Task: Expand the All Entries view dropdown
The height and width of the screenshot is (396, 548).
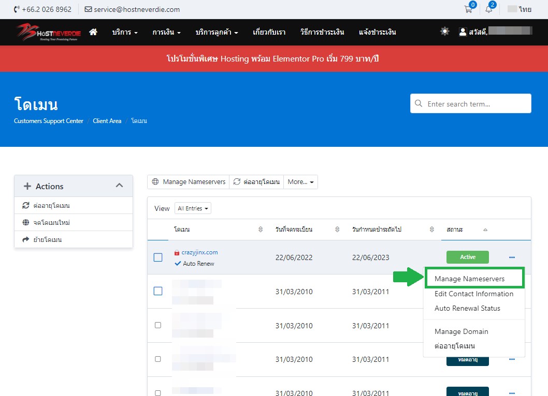Action: [x=193, y=208]
